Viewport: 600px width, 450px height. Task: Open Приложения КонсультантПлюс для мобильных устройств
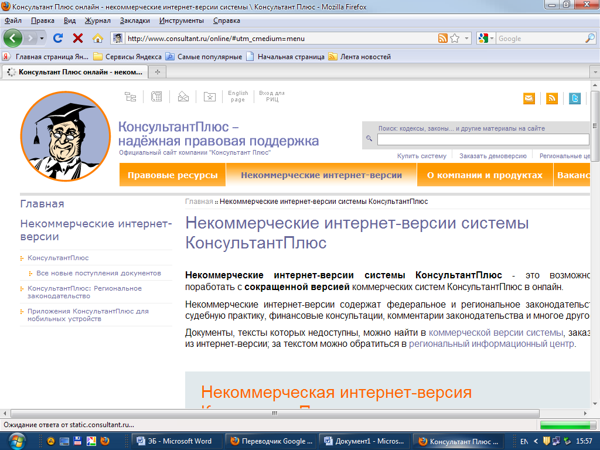(x=88, y=315)
